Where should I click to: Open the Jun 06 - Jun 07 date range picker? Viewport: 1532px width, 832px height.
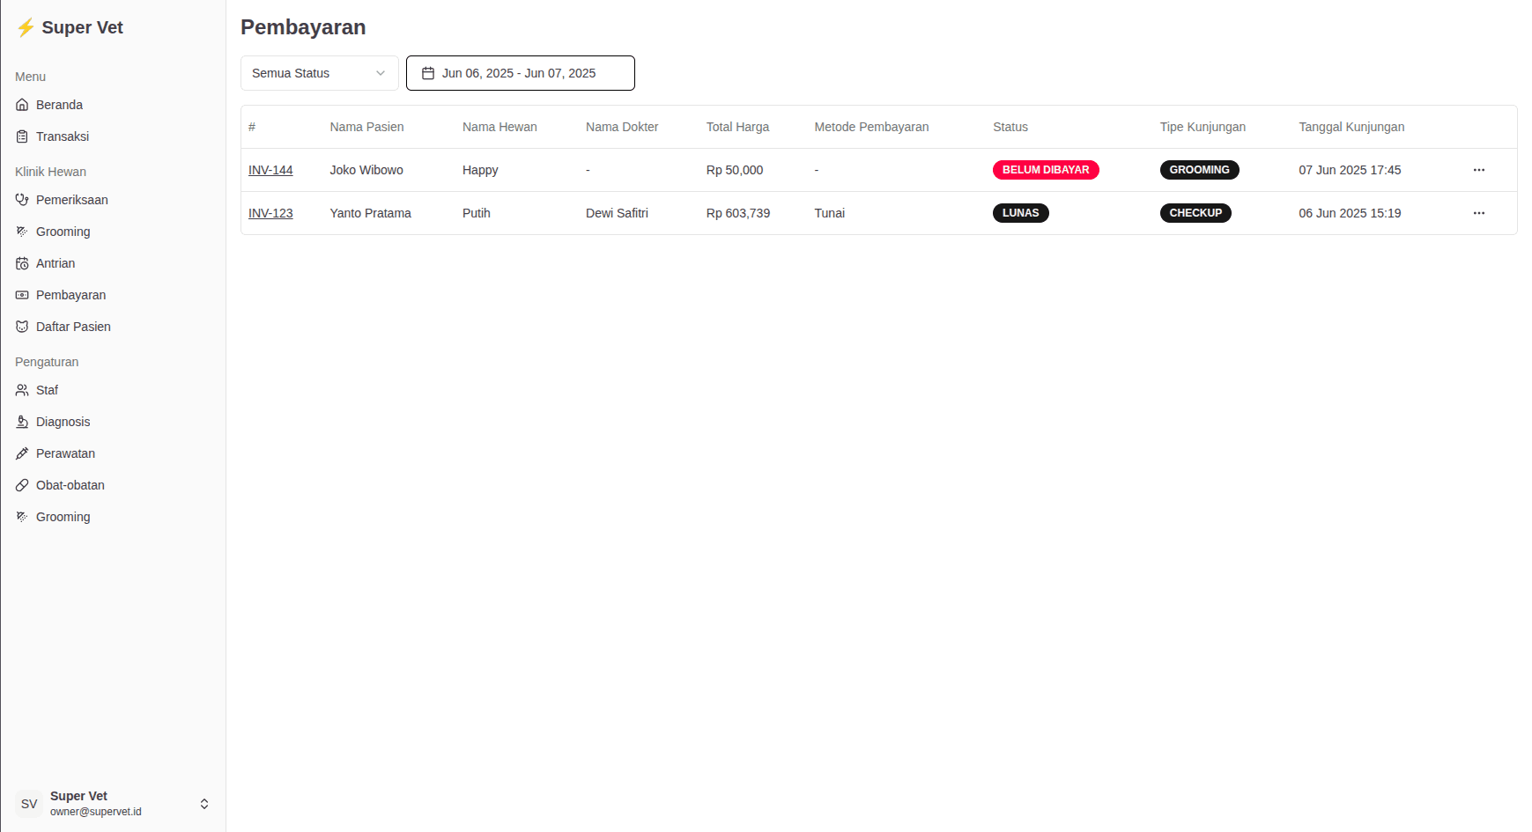(520, 73)
